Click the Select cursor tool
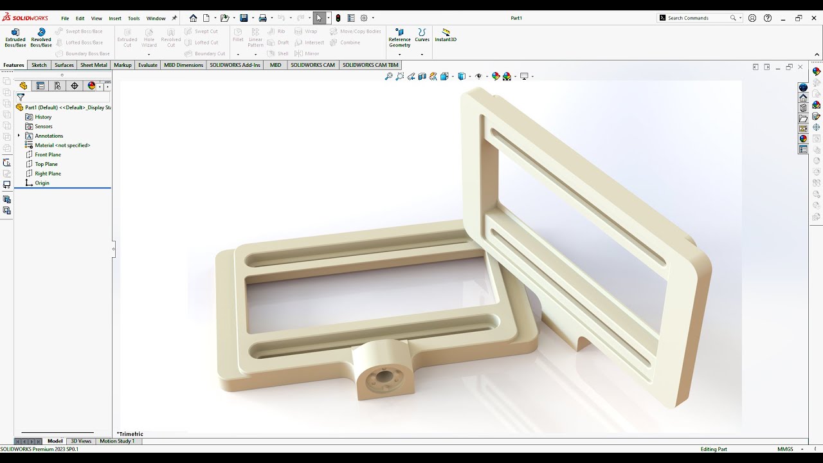823x463 pixels. [x=319, y=18]
